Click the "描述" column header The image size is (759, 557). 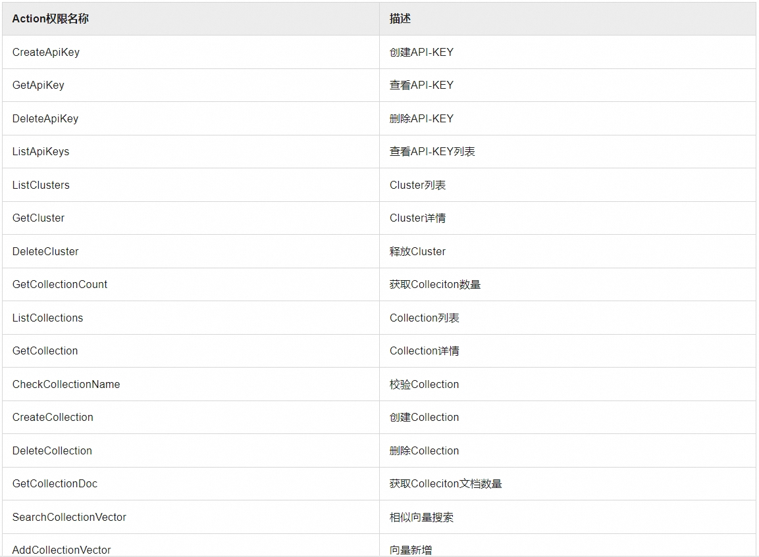(400, 19)
